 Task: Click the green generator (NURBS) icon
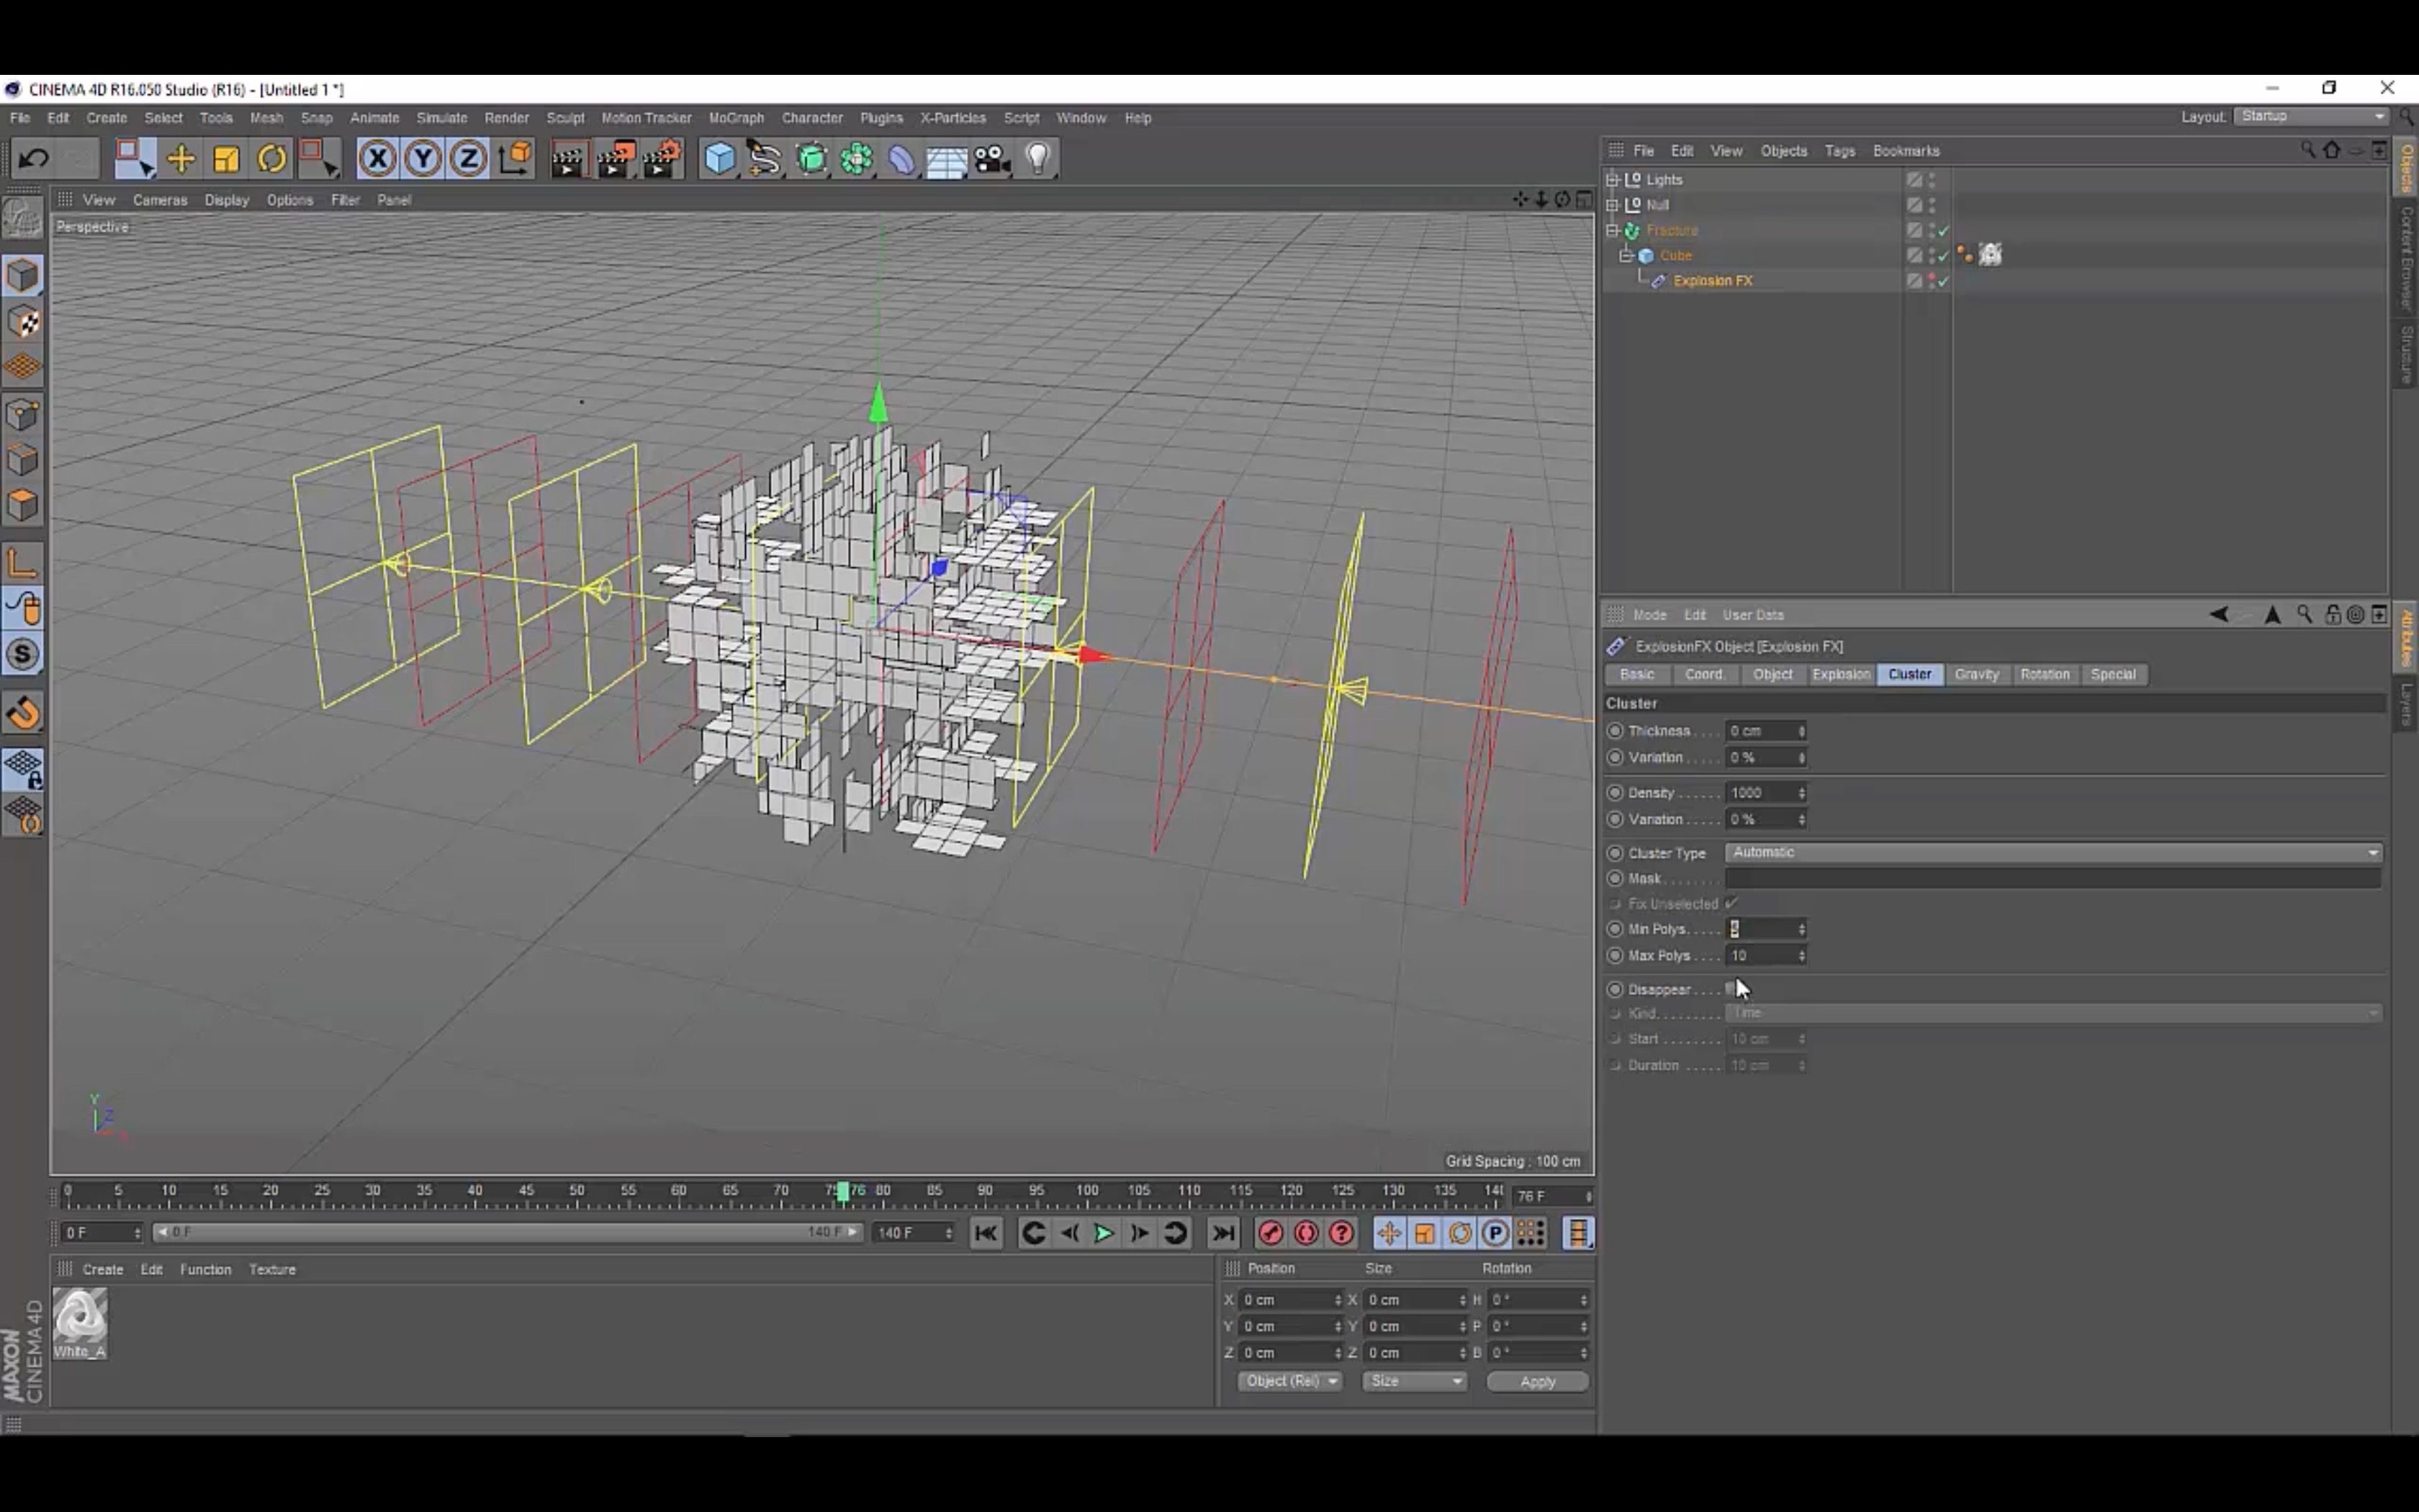pos(811,159)
